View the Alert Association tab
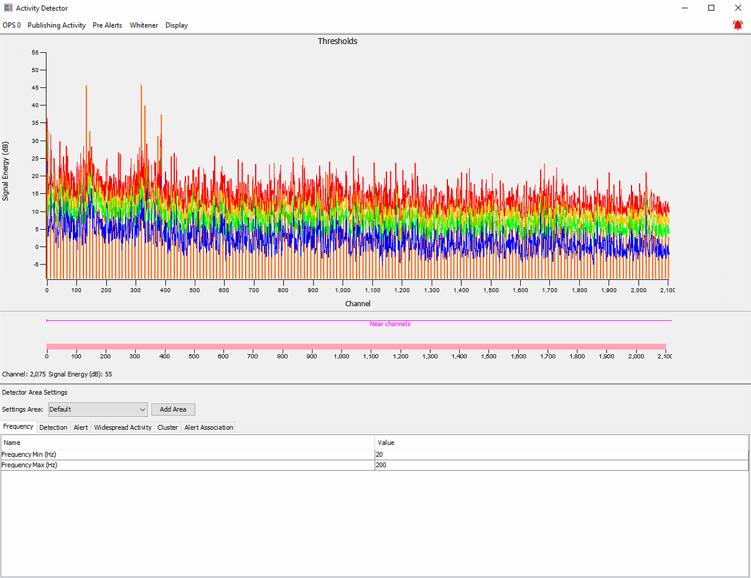 point(208,427)
